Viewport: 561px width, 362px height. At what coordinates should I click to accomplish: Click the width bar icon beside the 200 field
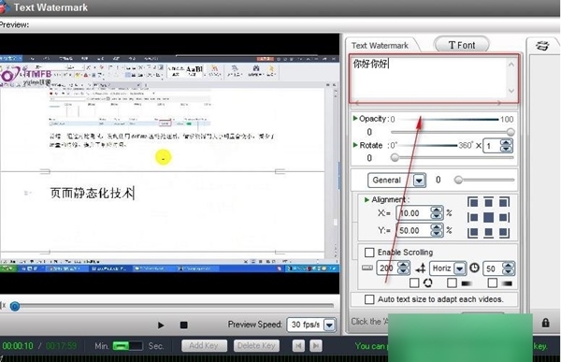coord(367,268)
